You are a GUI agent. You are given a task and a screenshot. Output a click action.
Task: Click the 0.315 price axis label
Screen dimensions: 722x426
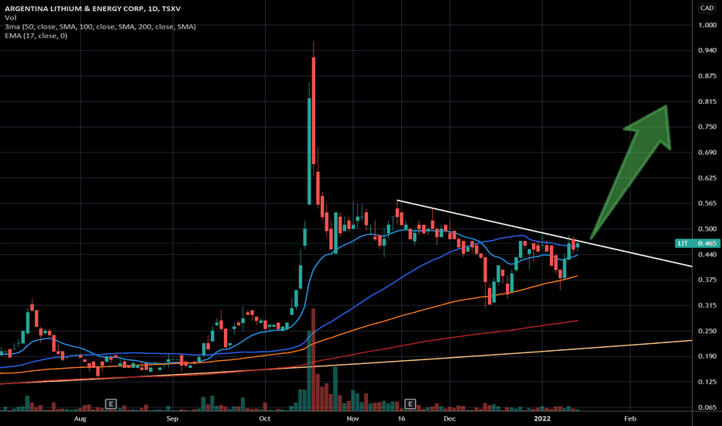(707, 305)
